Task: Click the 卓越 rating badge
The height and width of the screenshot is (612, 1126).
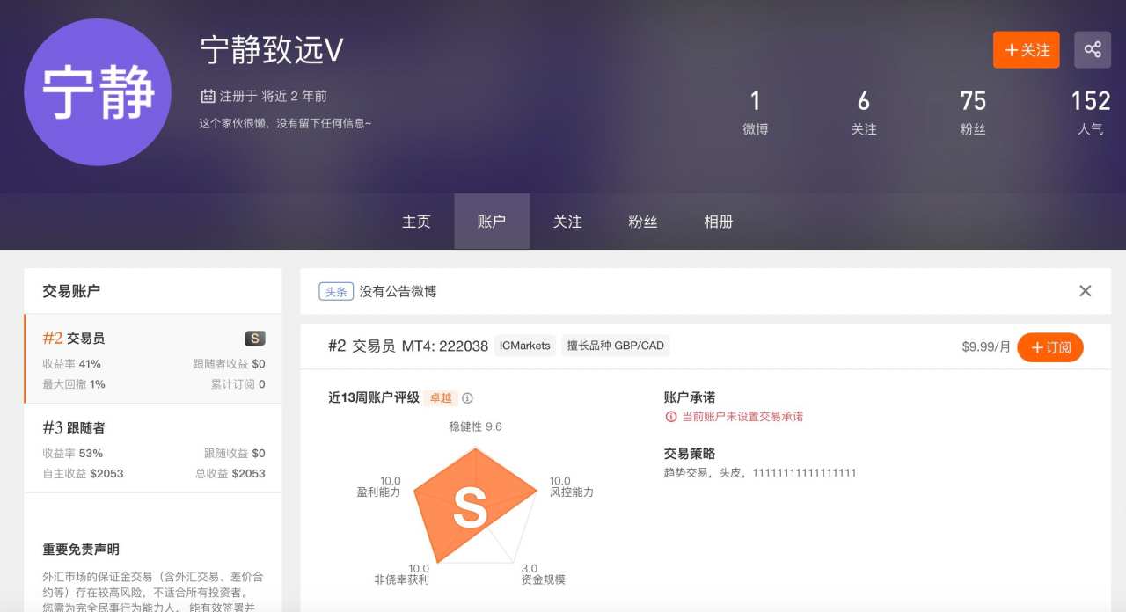Action: click(440, 398)
